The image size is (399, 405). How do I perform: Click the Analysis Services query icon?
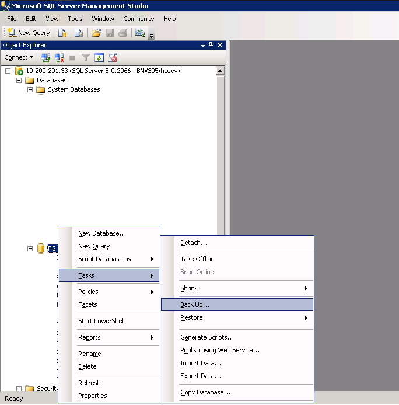coord(79,33)
